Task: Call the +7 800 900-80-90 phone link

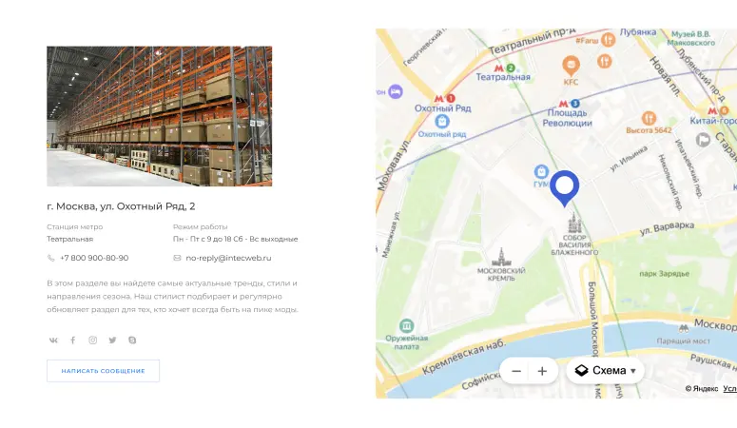Action: click(x=94, y=258)
